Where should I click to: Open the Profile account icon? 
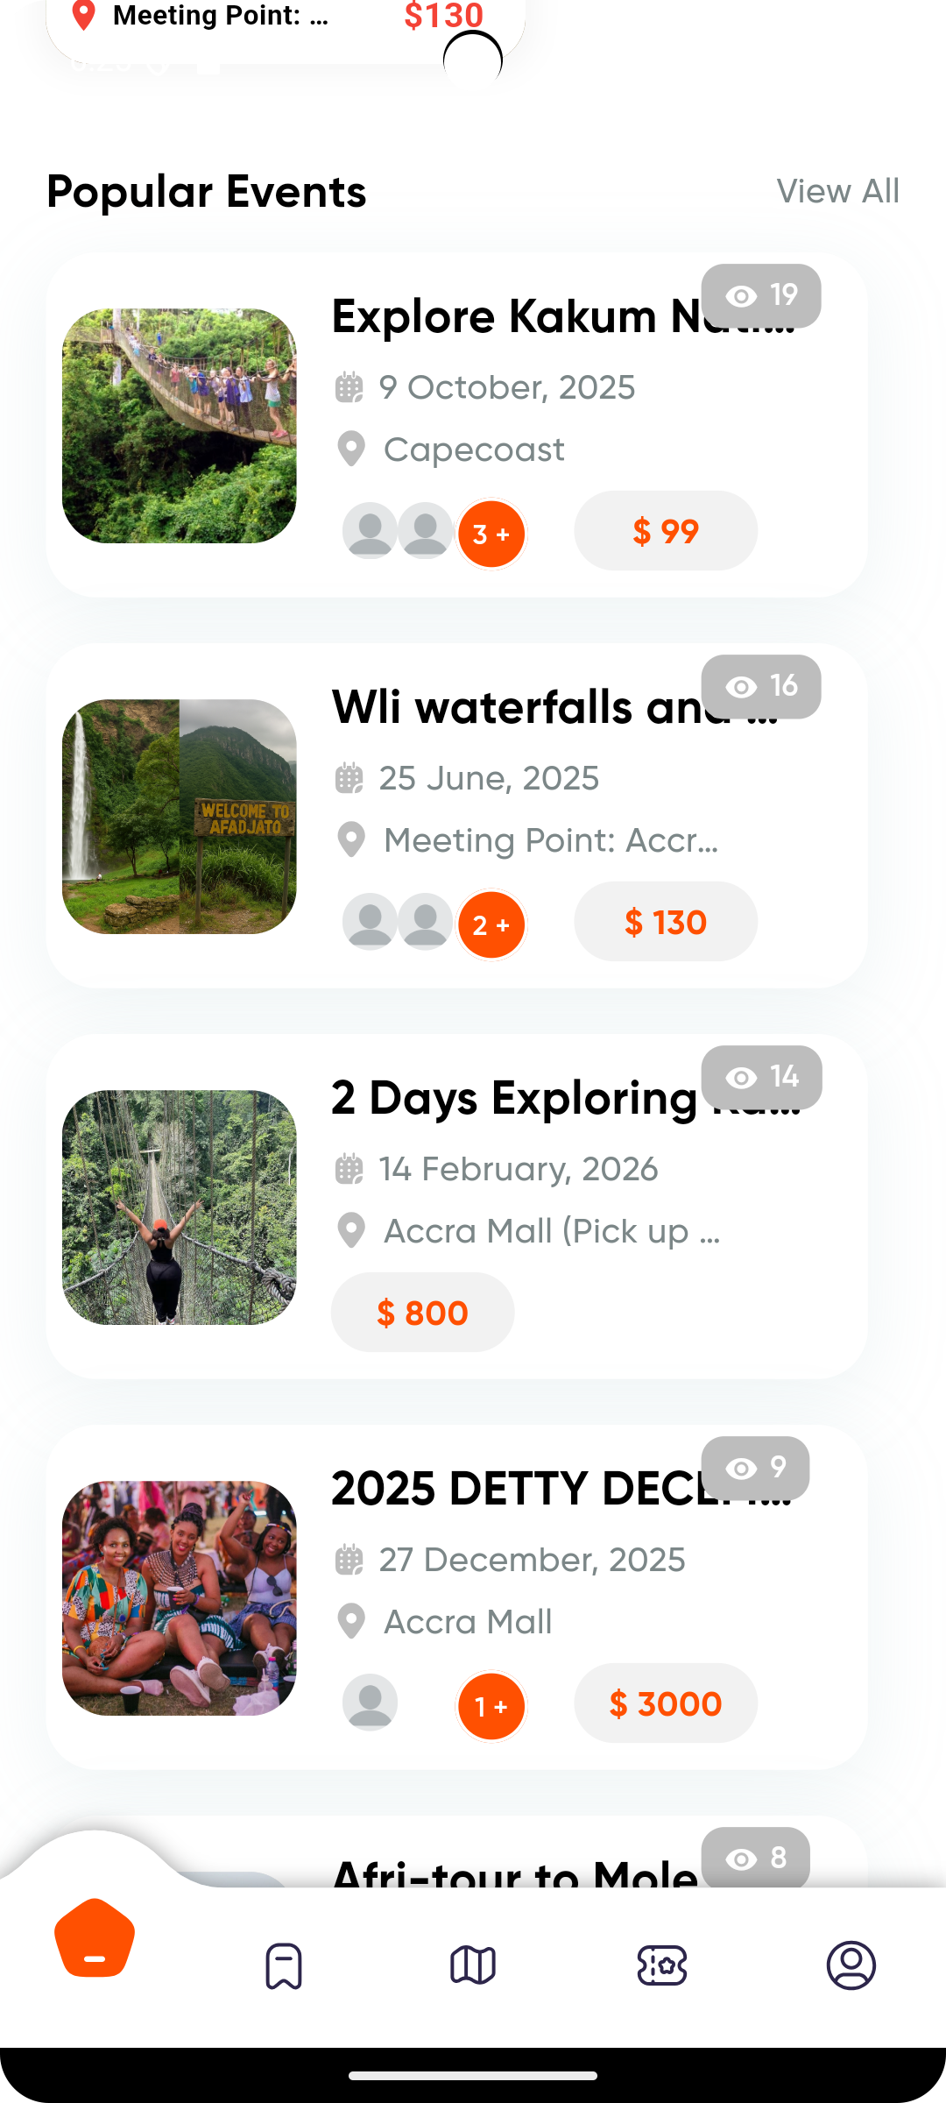coord(851,1965)
